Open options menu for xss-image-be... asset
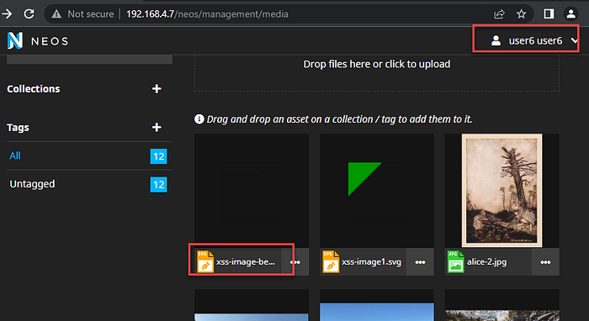 coord(295,262)
